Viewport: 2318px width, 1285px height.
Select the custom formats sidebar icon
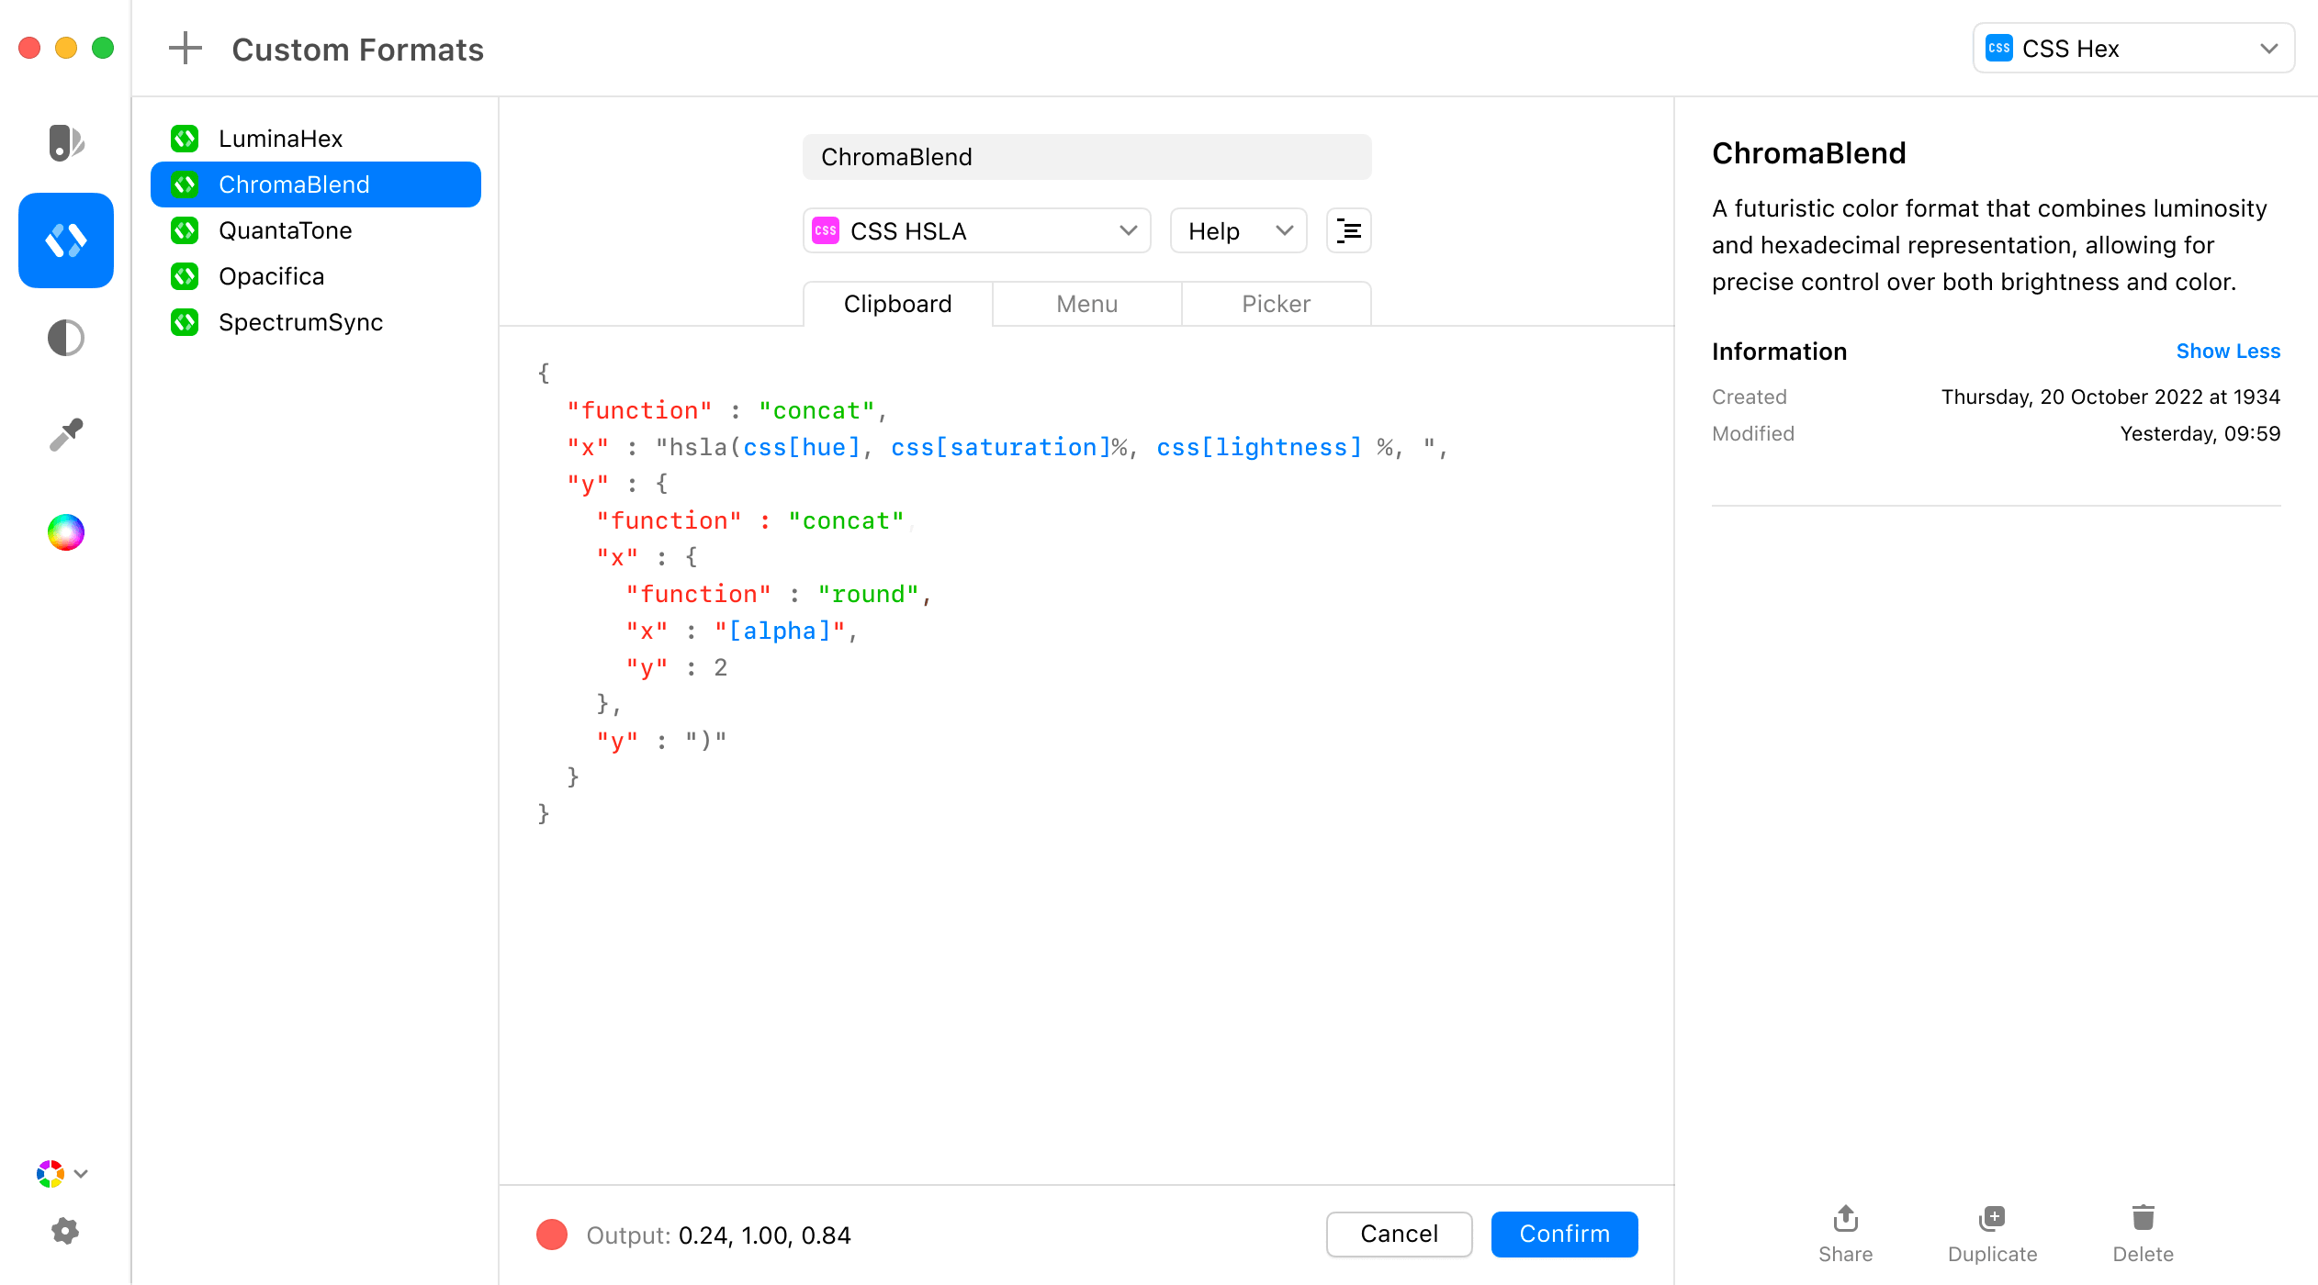click(66, 240)
